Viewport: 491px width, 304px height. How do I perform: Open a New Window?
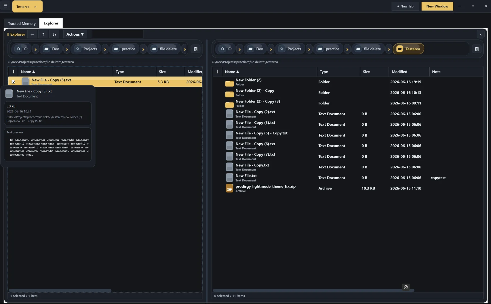437,6
